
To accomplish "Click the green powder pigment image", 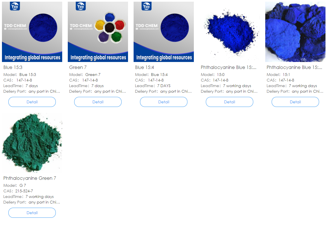I will pyautogui.click(x=32, y=143).
